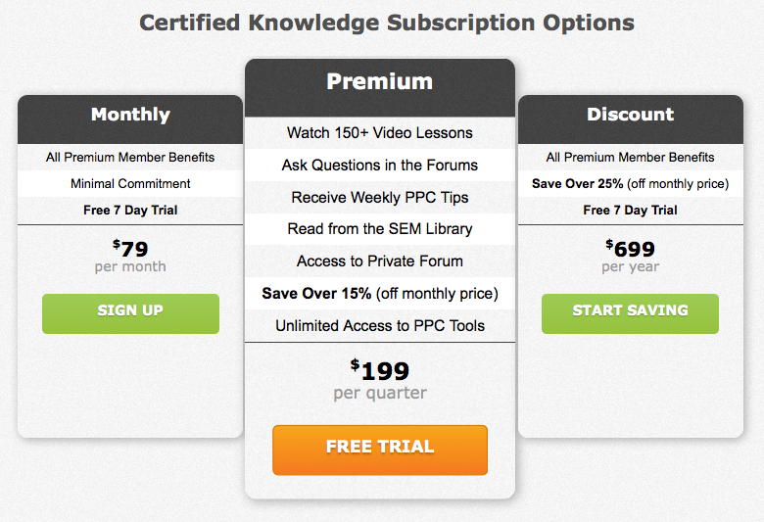Click 'Receive Weekly PPC Tips' row
This screenshot has width=764, height=522.
[x=380, y=198]
